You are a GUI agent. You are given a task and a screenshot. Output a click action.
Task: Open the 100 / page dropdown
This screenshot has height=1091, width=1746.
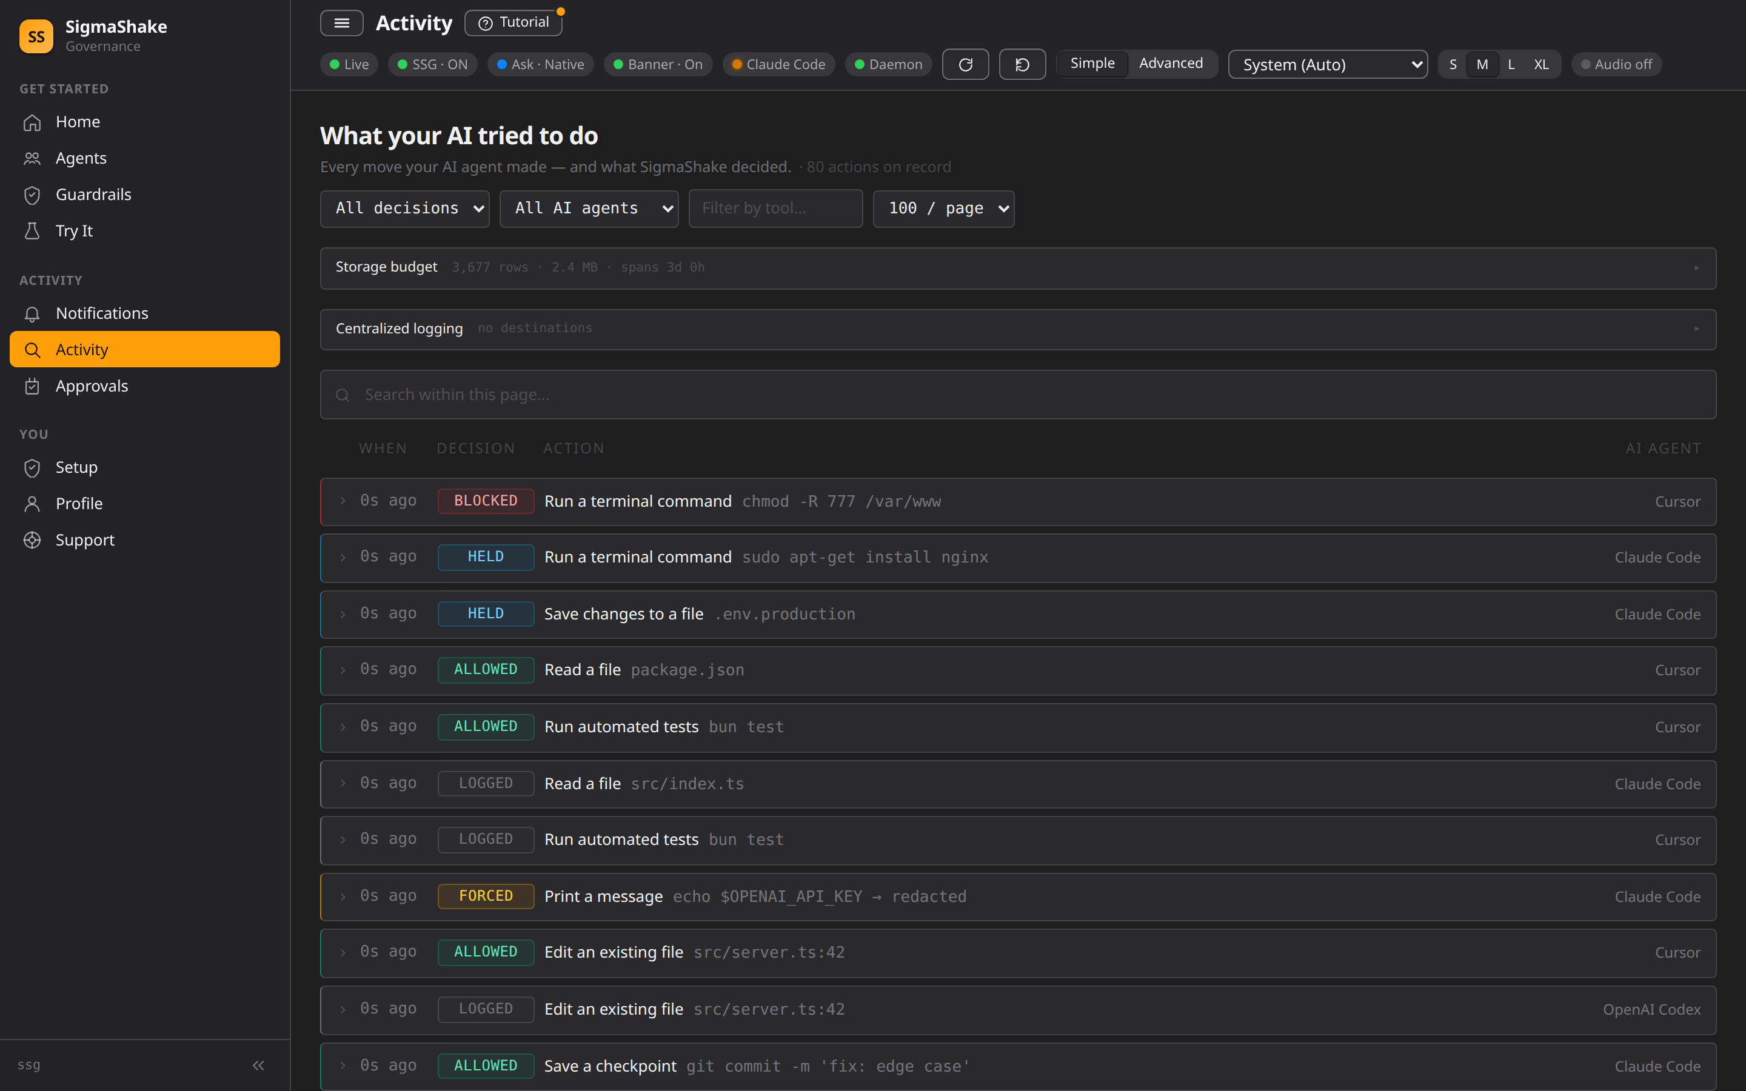tap(944, 209)
